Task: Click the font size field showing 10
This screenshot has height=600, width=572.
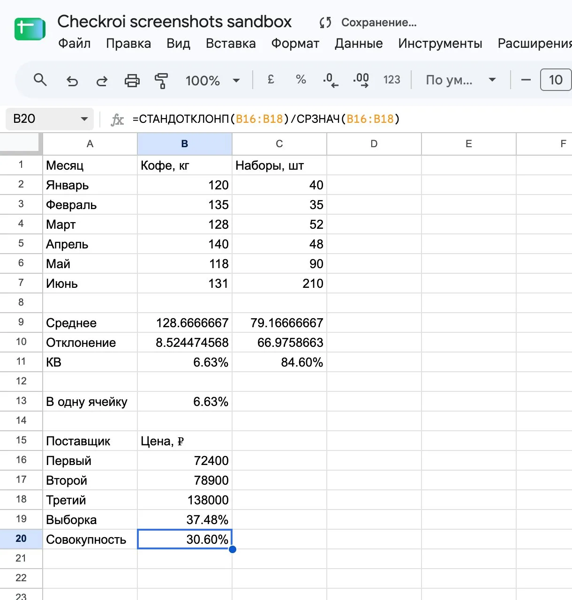Action: click(556, 80)
